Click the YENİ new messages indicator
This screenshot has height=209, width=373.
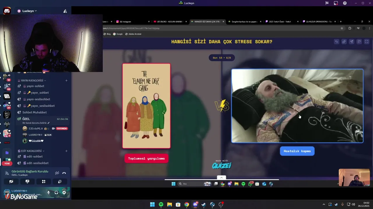point(7,163)
